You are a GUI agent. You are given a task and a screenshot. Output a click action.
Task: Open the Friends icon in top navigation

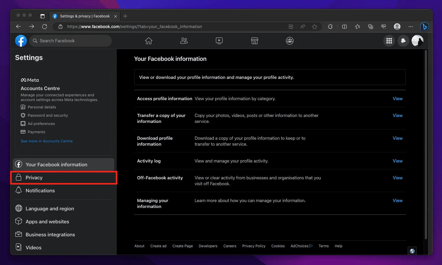click(184, 41)
